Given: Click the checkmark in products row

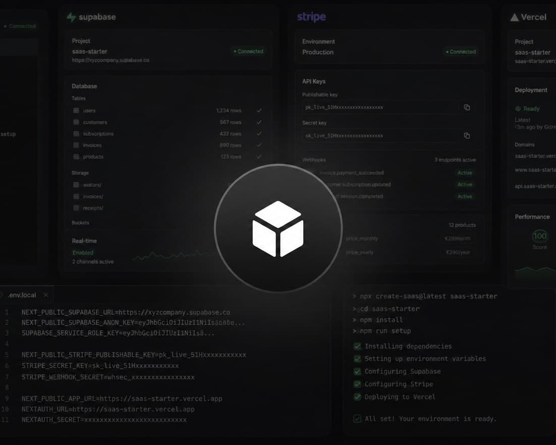Looking at the screenshot, I should tap(259, 156).
